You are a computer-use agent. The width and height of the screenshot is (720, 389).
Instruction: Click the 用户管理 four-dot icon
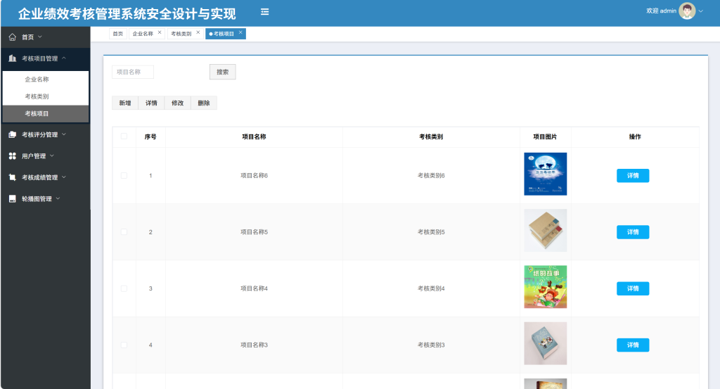click(x=13, y=156)
